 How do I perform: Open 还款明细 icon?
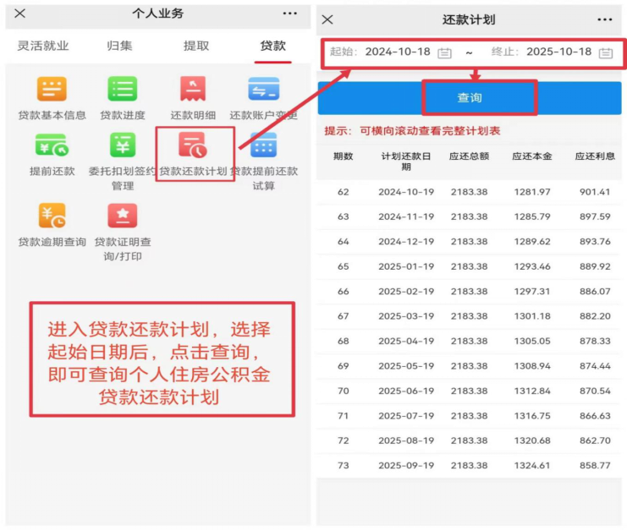(193, 90)
